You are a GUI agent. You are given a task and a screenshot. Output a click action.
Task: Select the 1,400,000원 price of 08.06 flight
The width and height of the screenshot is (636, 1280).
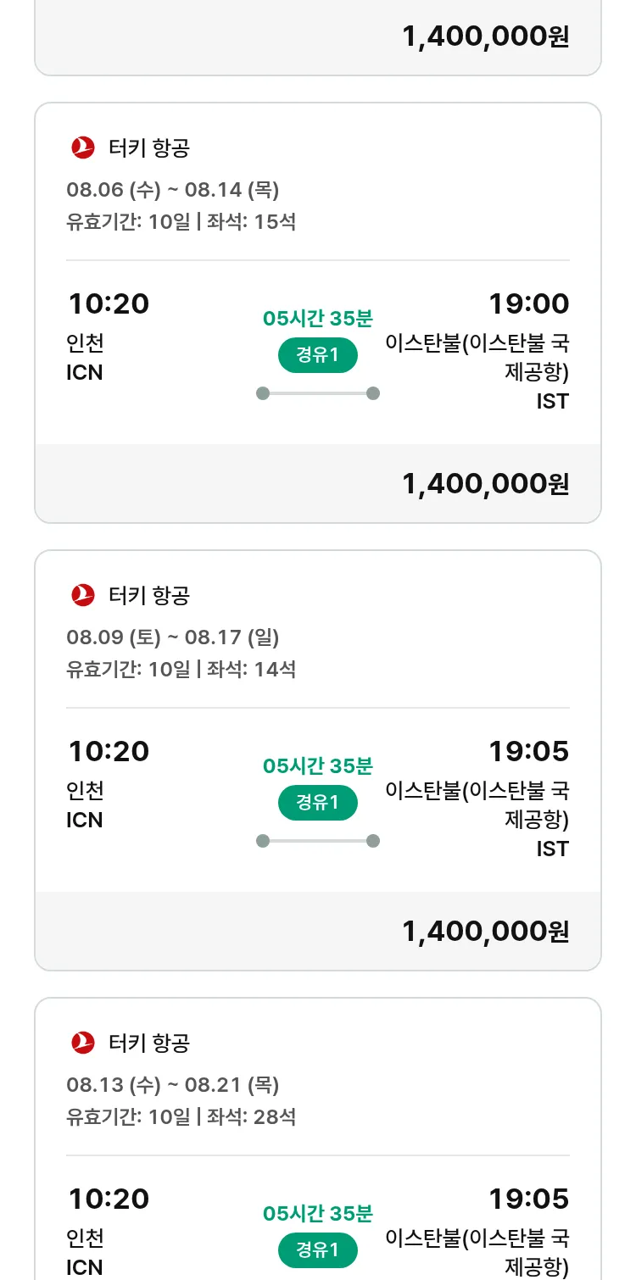click(485, 484)
